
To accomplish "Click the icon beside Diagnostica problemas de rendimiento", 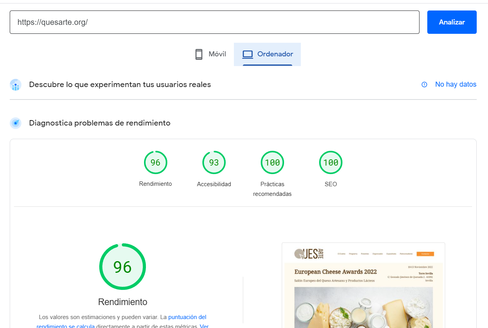I will tap(16, 123).
